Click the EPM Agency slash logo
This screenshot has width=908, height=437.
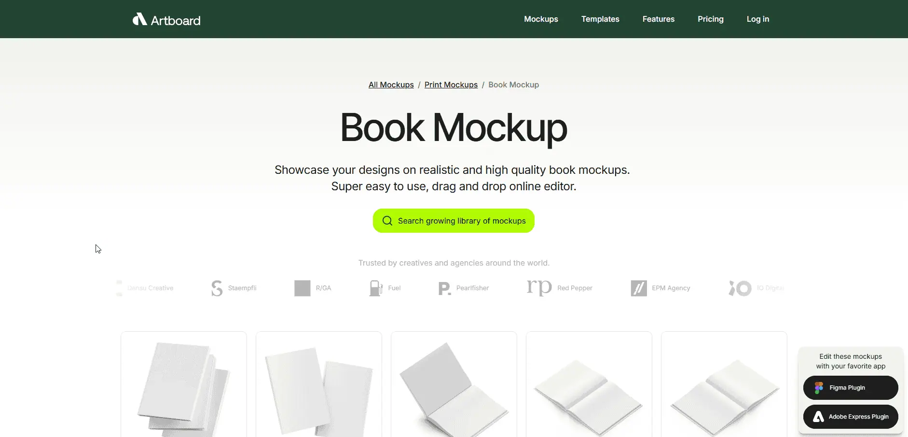pyautogui.click(x=639, y=288)
